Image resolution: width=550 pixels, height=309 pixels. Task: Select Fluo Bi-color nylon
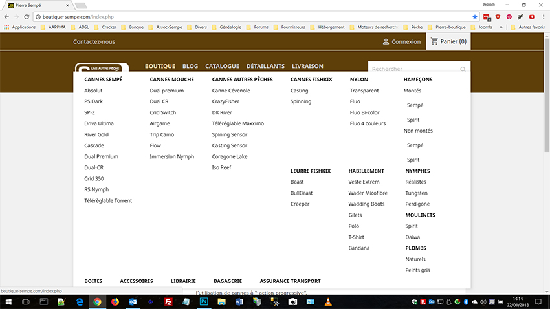pyautogui.click(x=364, y=112)
